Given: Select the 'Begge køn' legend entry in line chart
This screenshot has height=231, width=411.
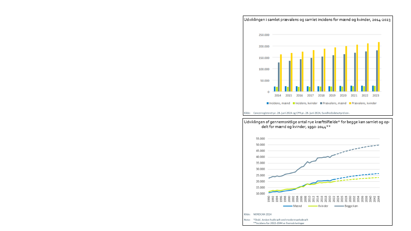Looking at the screenshot, I should click(346, 206).
